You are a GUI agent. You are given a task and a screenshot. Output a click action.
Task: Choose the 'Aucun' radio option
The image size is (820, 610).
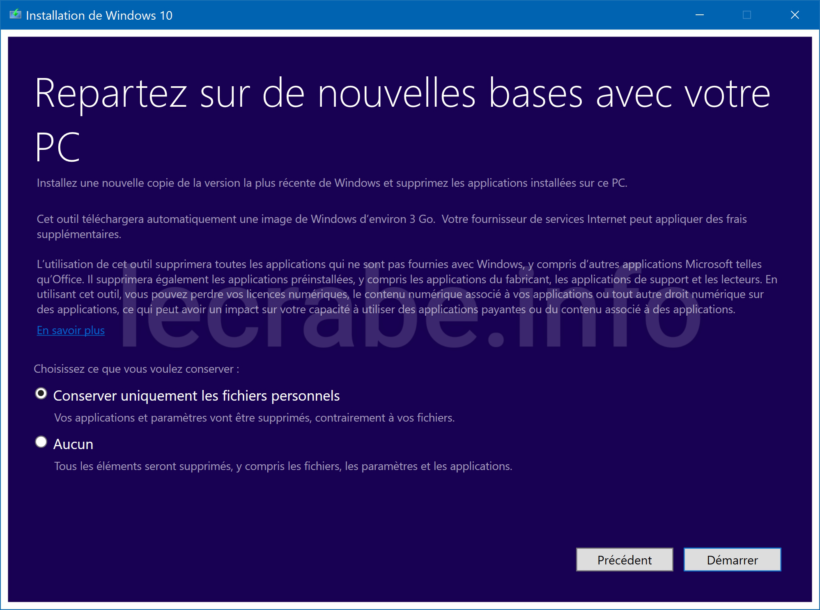pos(41,442)
